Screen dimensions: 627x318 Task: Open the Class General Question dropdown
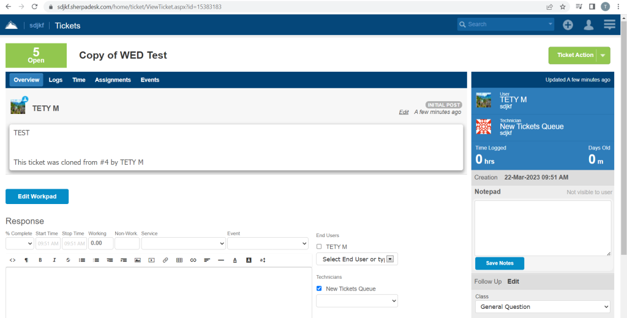click(543, 307)
